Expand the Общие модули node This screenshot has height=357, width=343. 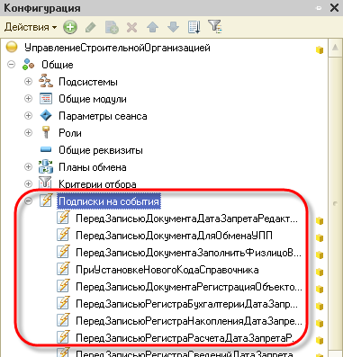coord(28,99)
